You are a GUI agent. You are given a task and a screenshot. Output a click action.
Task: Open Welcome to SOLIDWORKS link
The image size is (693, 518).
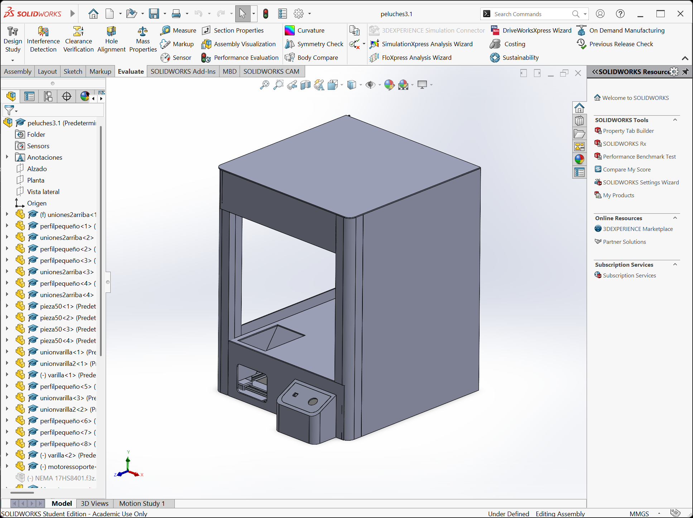(631, 98)
